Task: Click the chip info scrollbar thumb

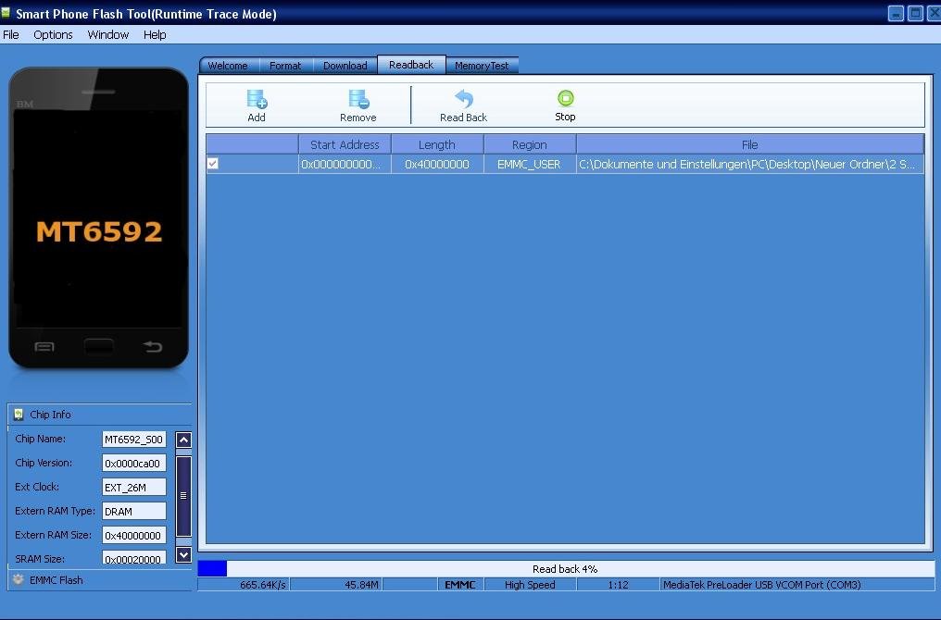Action: (183, 496)
